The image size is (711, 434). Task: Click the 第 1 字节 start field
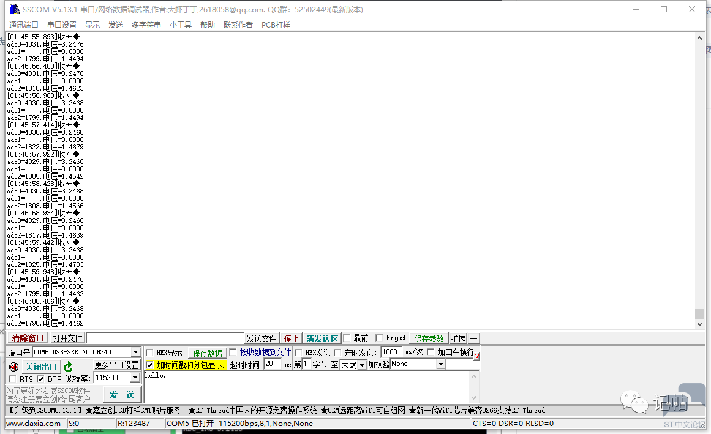coord(307,364)
